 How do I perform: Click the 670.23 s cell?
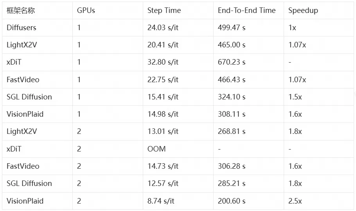232,62
